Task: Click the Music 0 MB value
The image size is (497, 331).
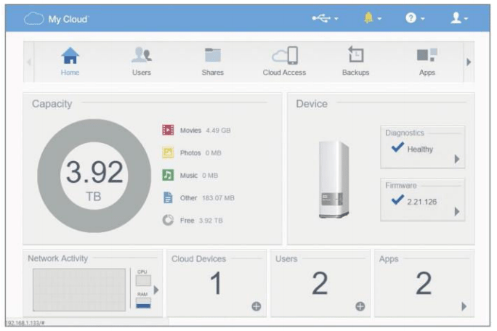Action: click(x=210, y=176)
